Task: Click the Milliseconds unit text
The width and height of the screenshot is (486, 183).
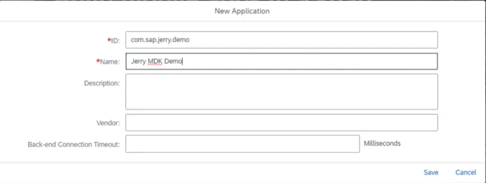Action: click(382, 143)
